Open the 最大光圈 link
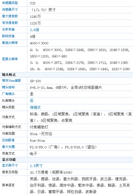133x195 pixels. [x=8, y=147]
